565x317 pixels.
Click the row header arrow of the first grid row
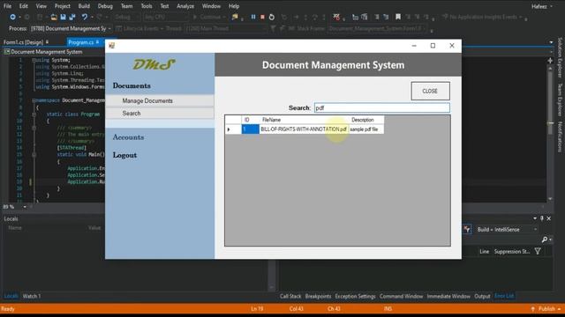(233, 129)
